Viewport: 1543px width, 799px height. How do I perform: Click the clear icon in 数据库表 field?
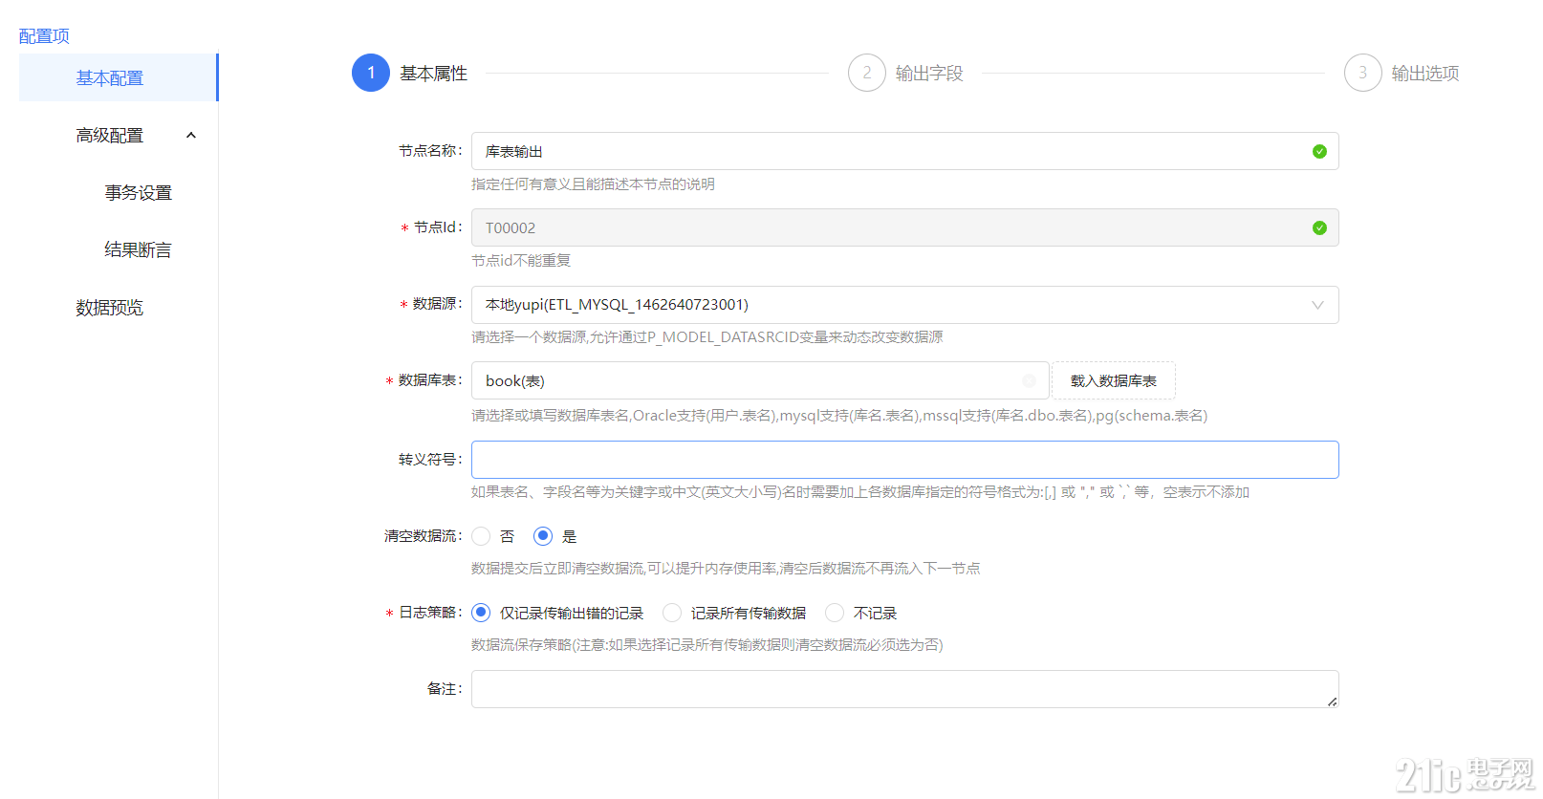(1029, 380)
